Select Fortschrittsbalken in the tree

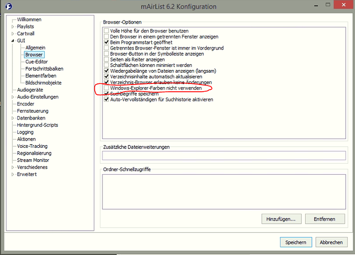(x=44, y=69)
